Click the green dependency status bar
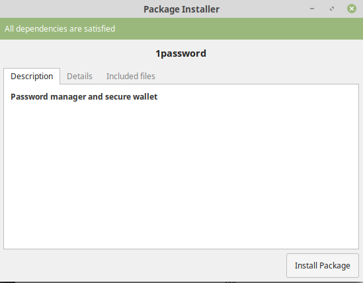The width and height of the screenshot is (363, 283). click(181, 28)
